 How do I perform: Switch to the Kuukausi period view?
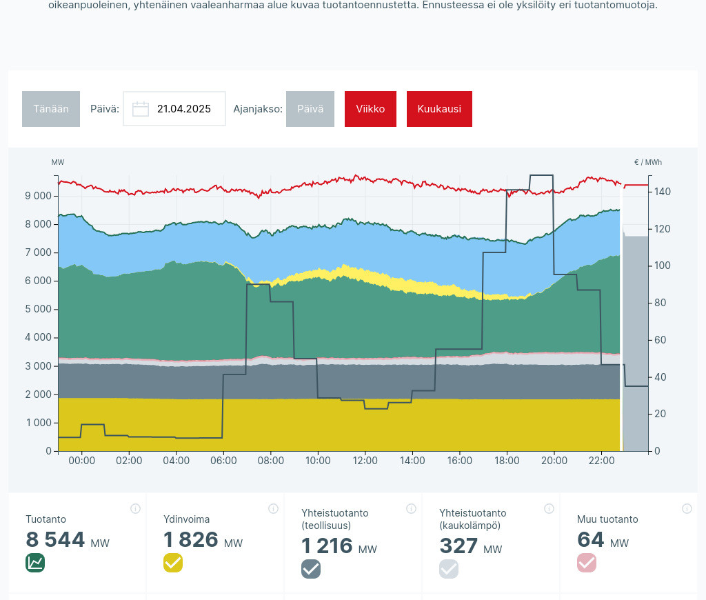click(439, 109)
